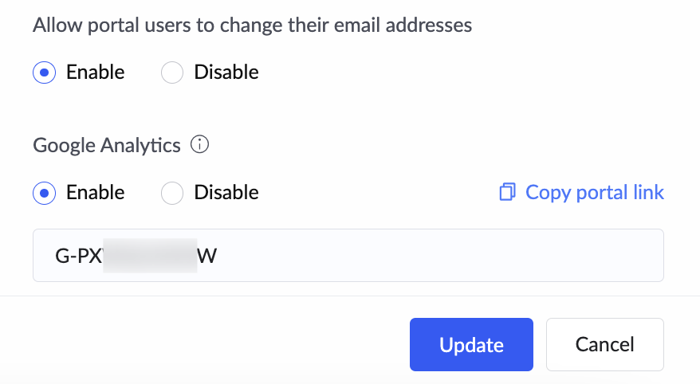This screenshot has width=700, height=384.
Task: Click the copy icon beside portal link
Action: [507, 192]
